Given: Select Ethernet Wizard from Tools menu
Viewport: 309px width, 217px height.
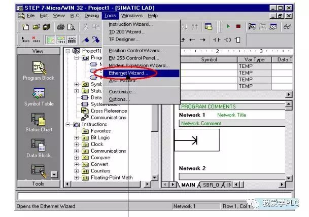Looking at the screenshot, I should pos(128,74).
